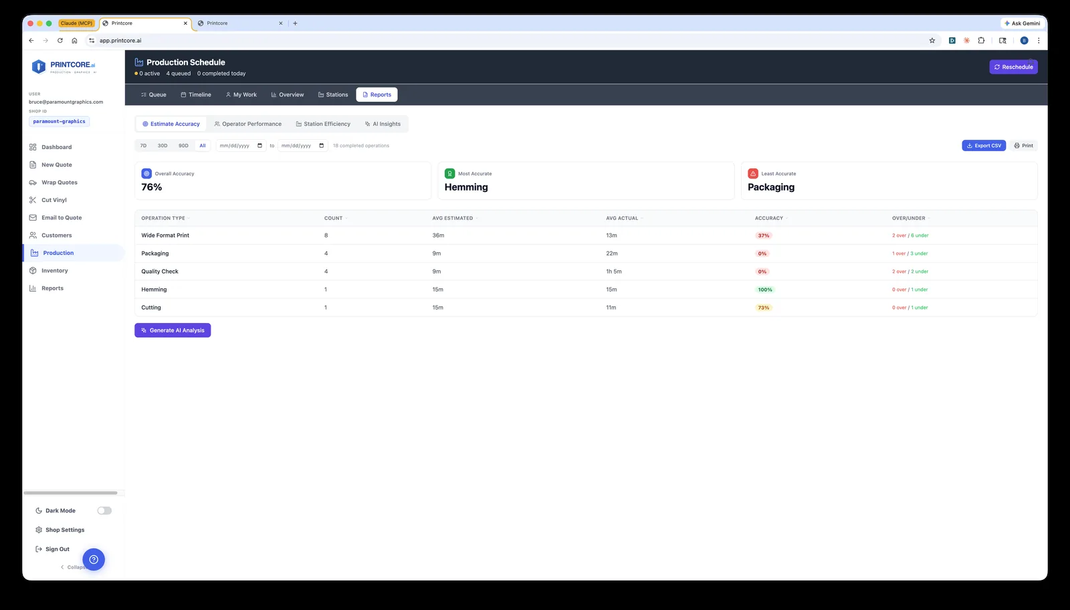The image size is (1070, 610).
Task: Open Stations tab
Action: [x=333, y=95]
